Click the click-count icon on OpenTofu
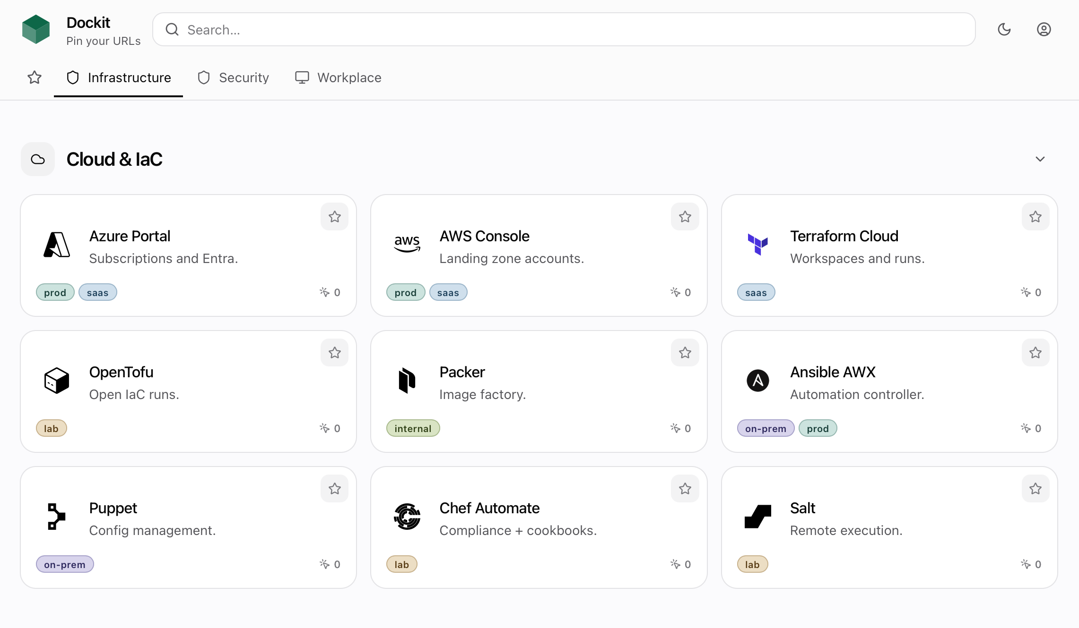The image size is (1079, 628). (324, 428)
